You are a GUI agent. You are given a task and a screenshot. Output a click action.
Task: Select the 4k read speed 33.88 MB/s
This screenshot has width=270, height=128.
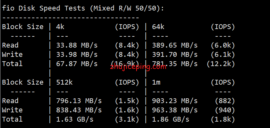77,45
